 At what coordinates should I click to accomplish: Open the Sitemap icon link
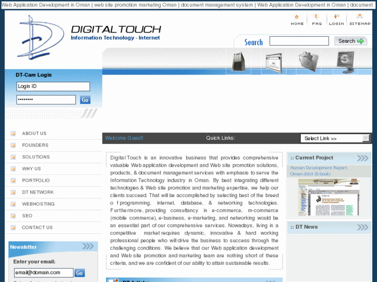[360, 20]
